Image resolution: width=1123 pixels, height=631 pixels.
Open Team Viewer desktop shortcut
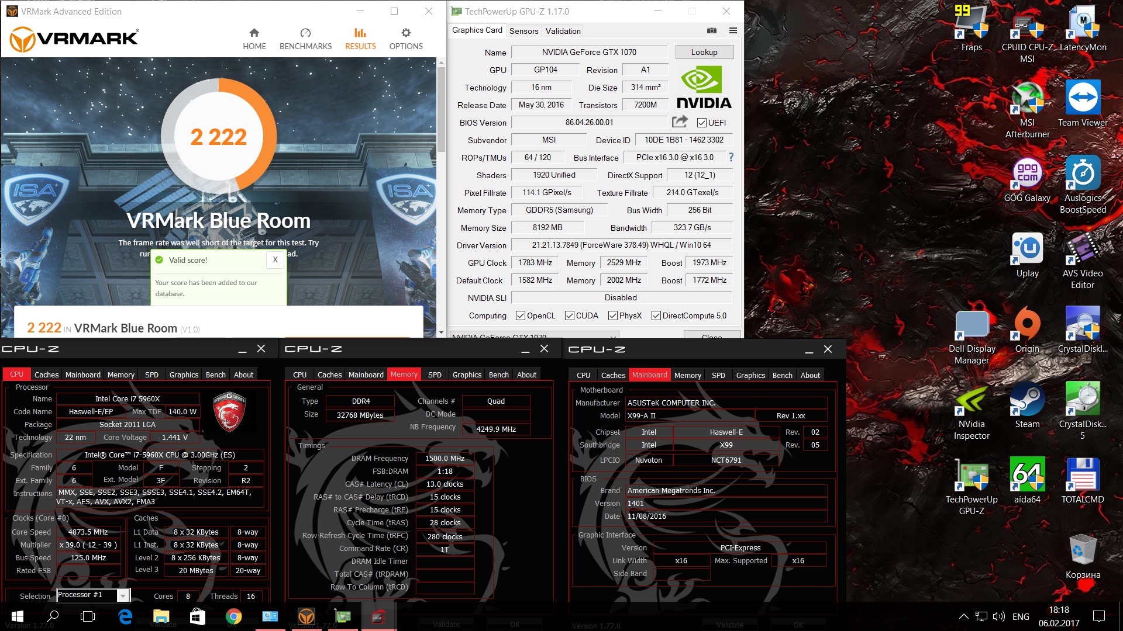pyautogui.click(x=1083, y=104)
